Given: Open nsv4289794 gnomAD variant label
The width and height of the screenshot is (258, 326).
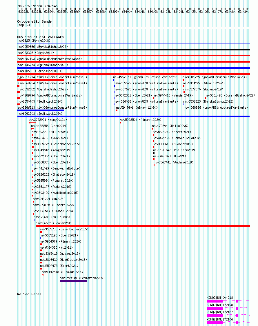Looking at the screenshot, I should pyautogui.click(x=50, y=95).
